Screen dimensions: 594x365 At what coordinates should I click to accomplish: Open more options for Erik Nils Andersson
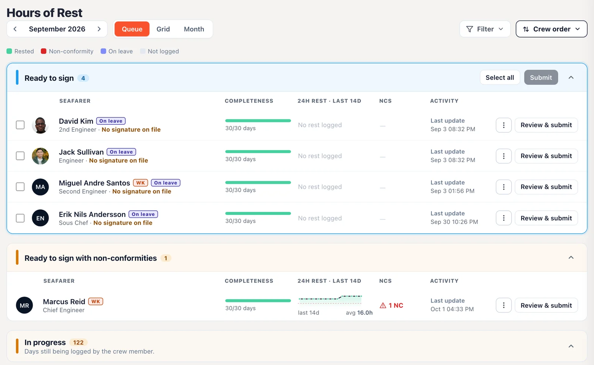click(x=504, y=218)
